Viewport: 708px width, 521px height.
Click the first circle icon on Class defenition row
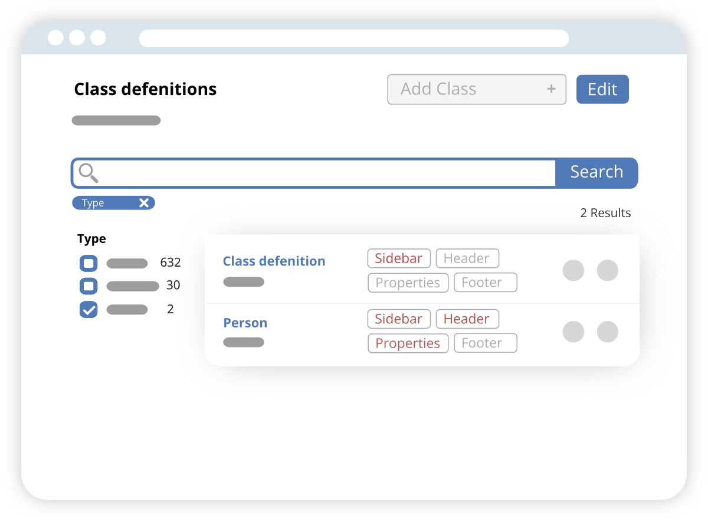(x=573, y=270)
